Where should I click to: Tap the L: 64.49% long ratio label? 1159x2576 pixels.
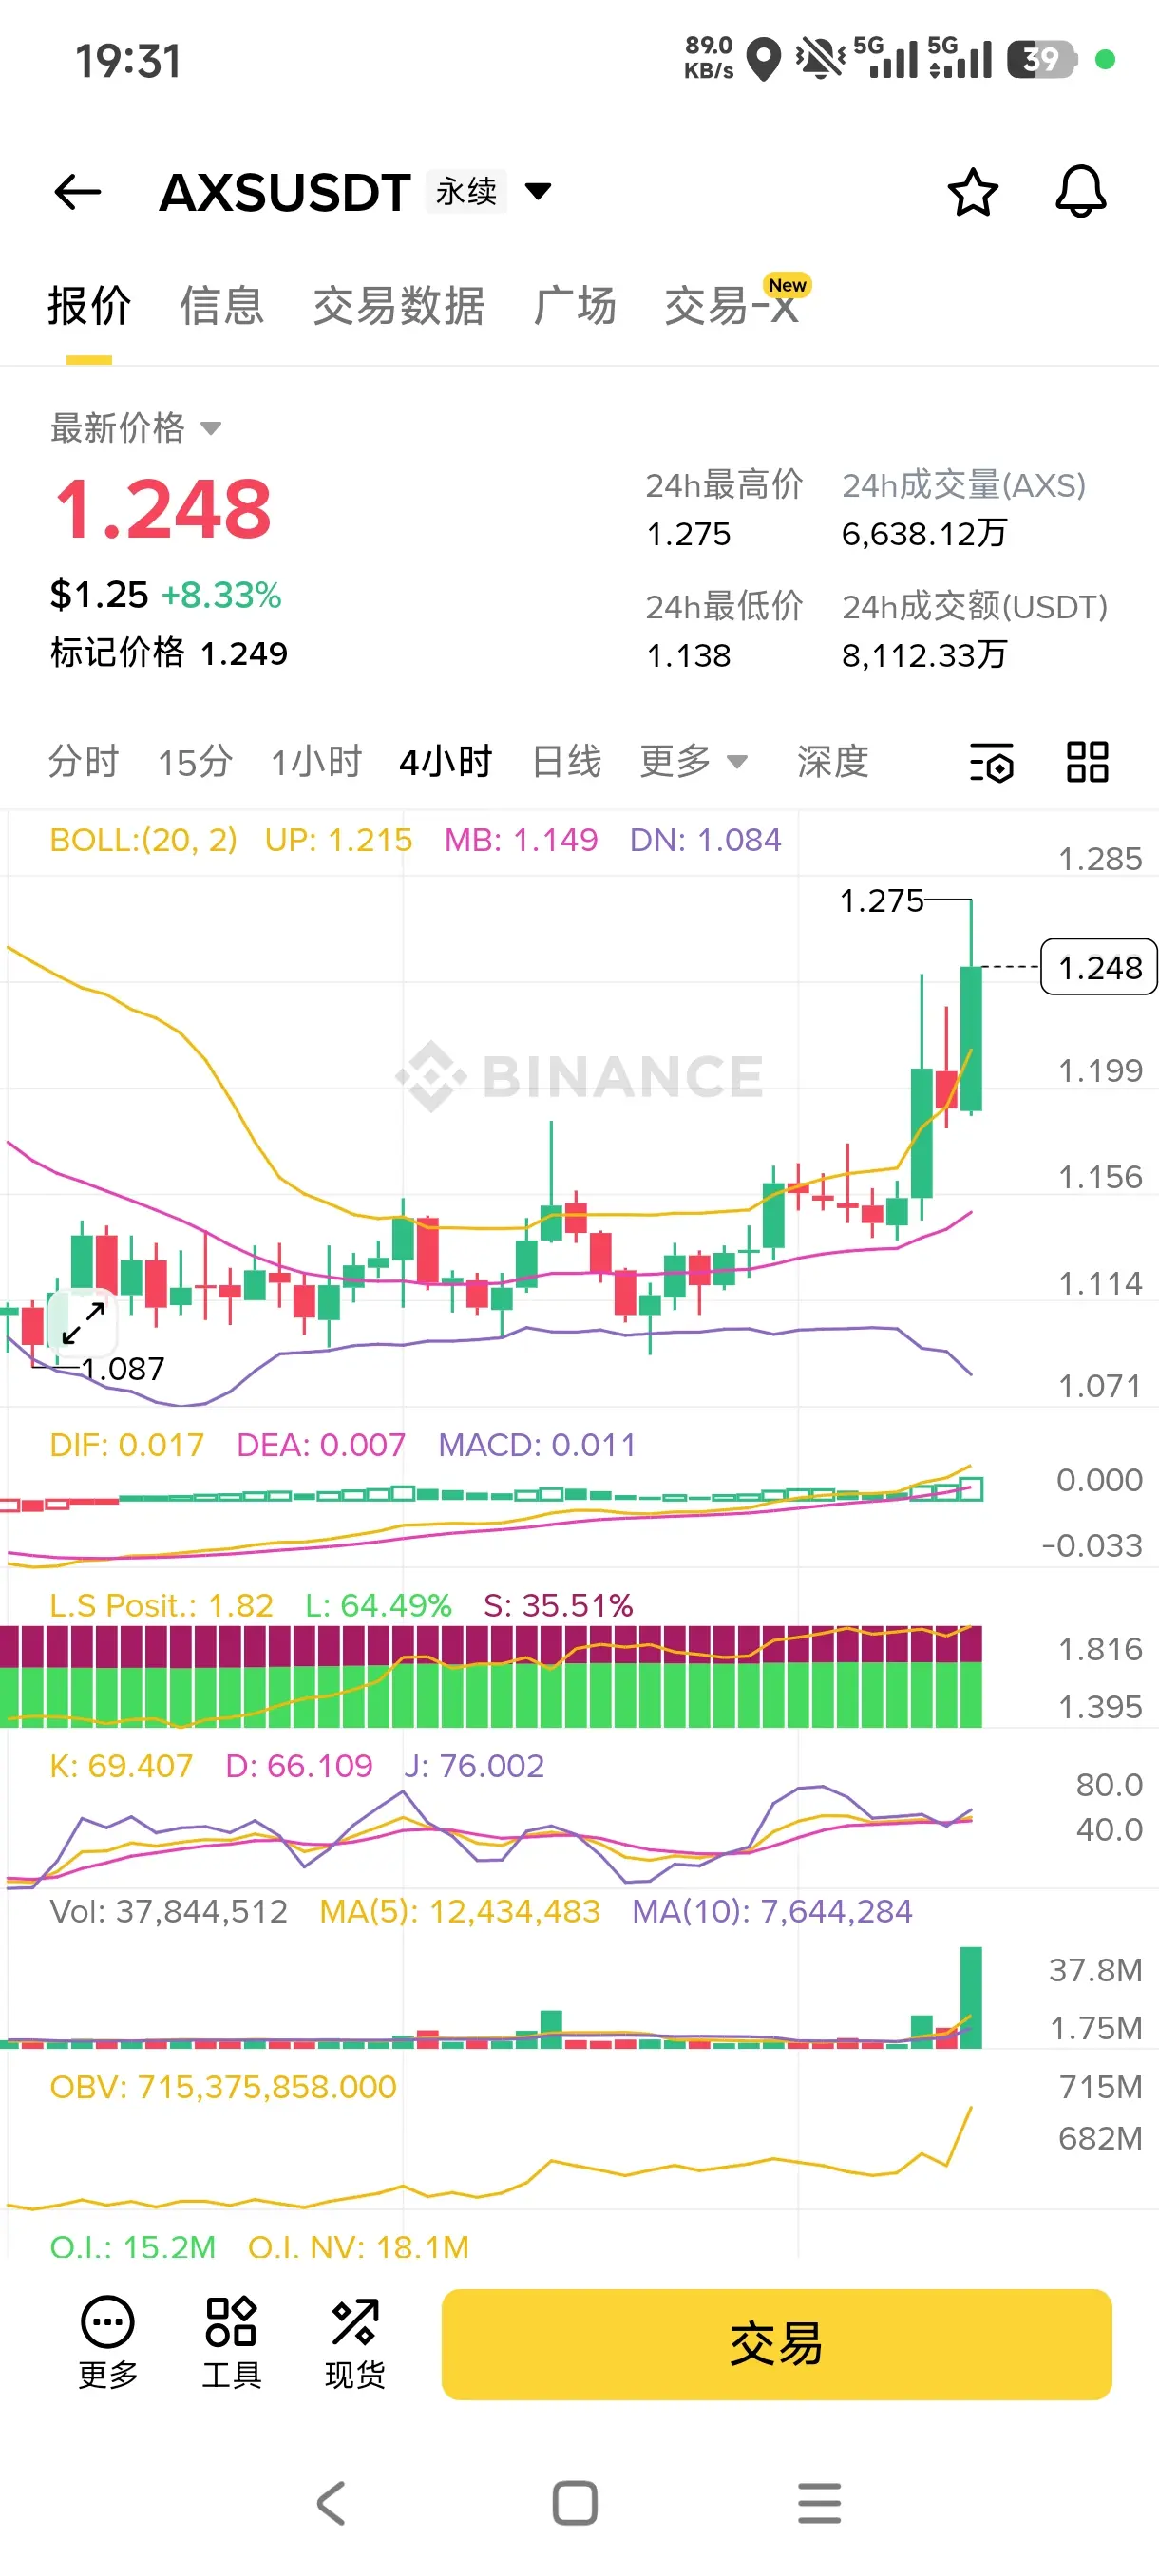[x=378, y=1605]
